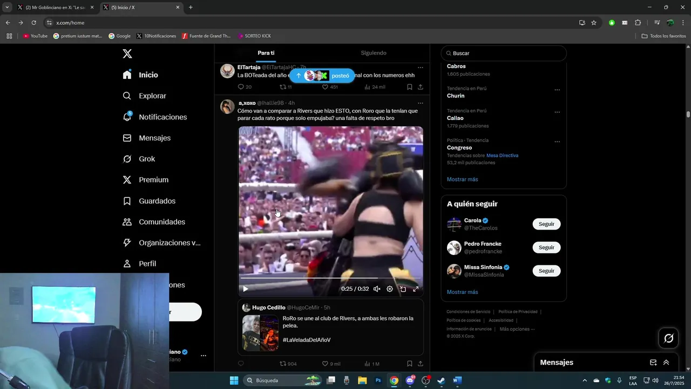Open the quoted post image thumbnail

(260, 333)
